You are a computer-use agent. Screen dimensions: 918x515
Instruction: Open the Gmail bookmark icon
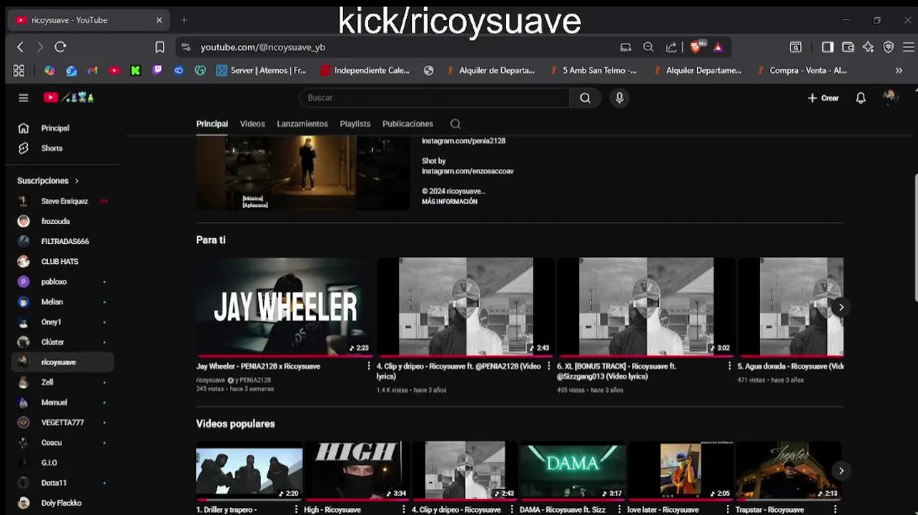[92, 70]
